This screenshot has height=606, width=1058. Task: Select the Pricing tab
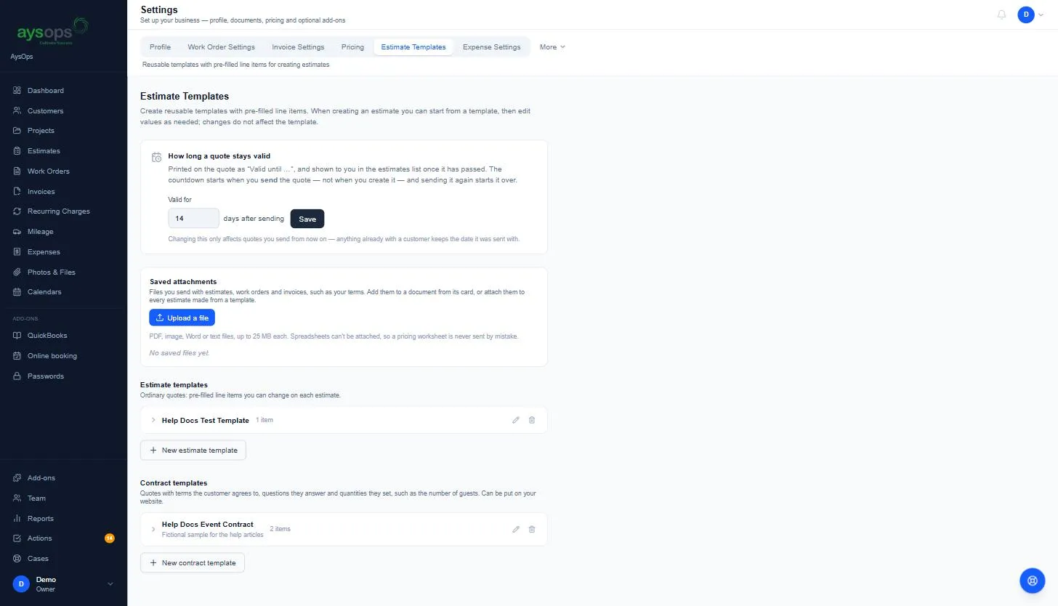352,47
